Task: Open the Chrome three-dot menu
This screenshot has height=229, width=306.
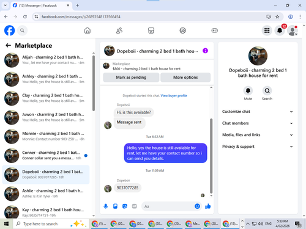Action: click(300, 16)
